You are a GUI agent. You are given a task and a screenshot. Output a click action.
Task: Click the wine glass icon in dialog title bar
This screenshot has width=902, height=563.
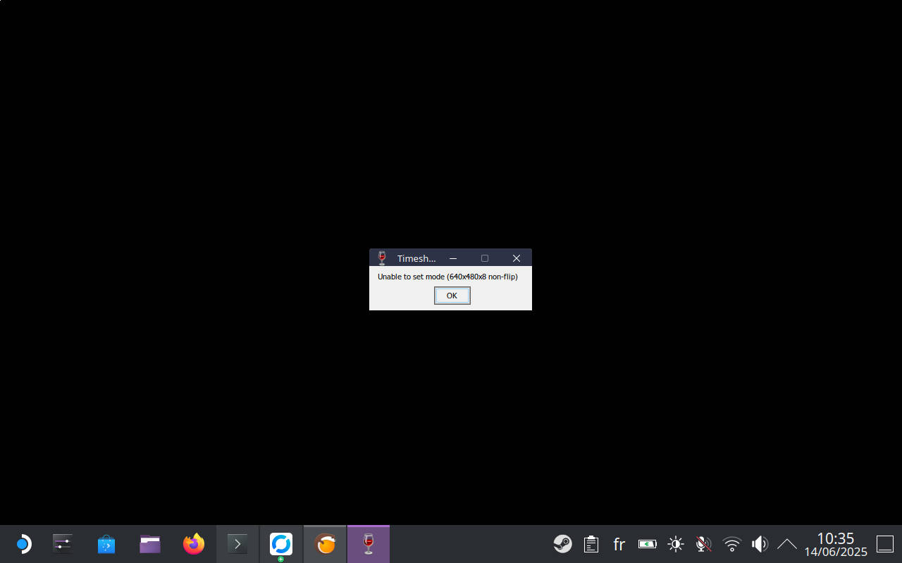click(x=382, y=258)
